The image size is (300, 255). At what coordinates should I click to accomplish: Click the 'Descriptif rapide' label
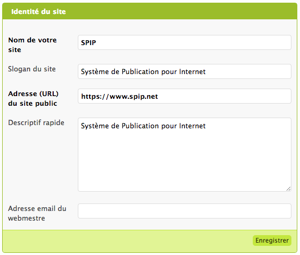pyautogui.click(x=36, y=123)
